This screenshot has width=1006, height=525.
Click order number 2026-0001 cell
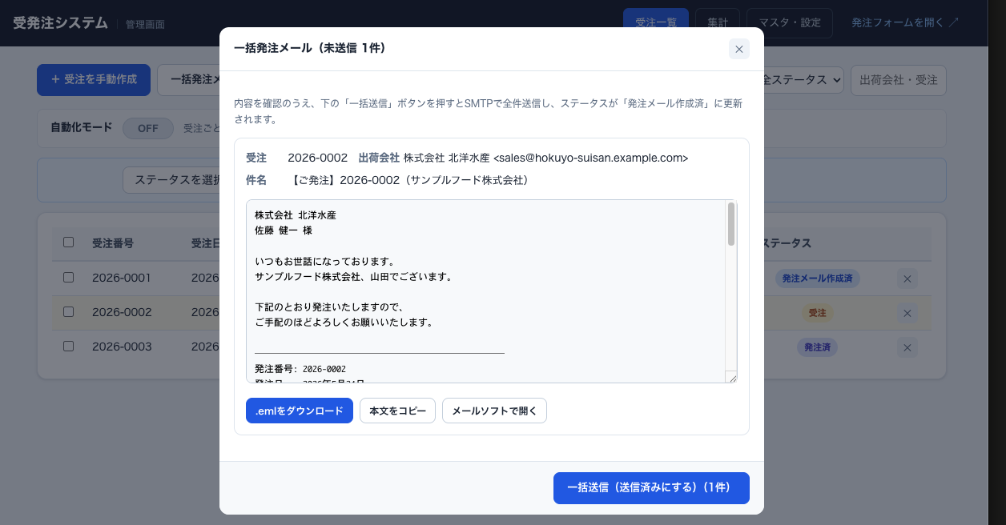point(122,278)
